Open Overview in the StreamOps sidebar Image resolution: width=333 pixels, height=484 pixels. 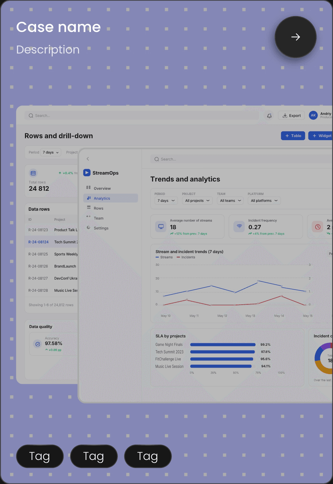coord(111,188)
